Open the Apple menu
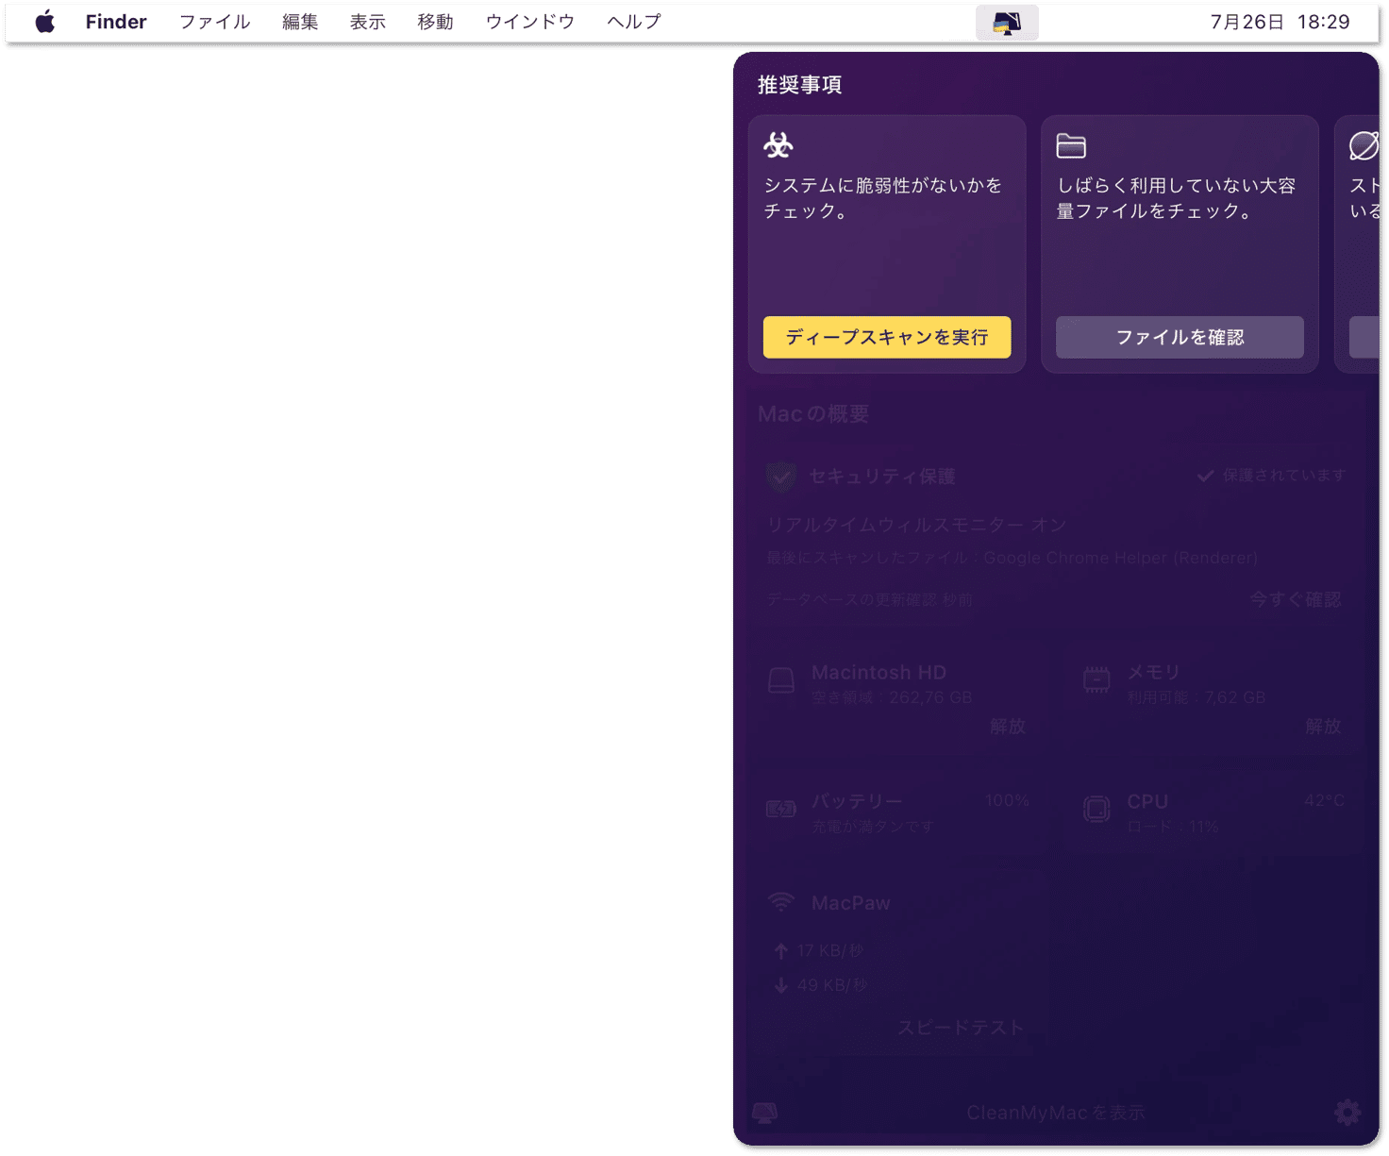 coord(44,22)
